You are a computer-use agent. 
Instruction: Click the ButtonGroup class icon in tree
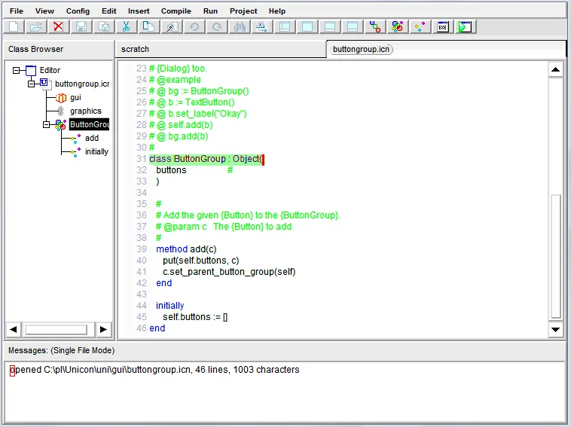pyautogui.click(x=61, y=124)
